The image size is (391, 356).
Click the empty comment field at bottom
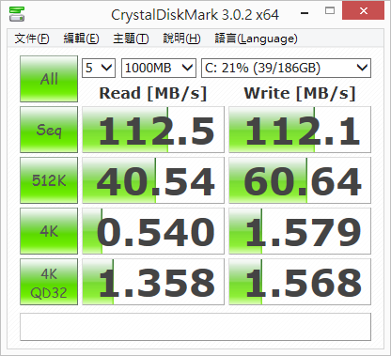point(195,327)
